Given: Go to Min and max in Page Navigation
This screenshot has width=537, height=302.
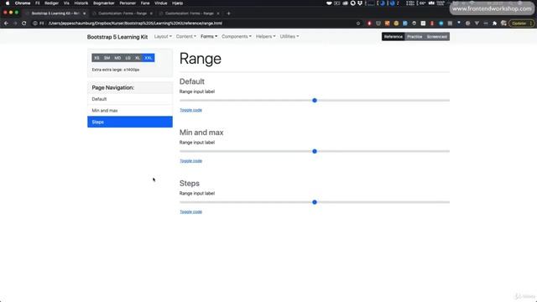Looking at the screenshot, I should coord(130,110).
